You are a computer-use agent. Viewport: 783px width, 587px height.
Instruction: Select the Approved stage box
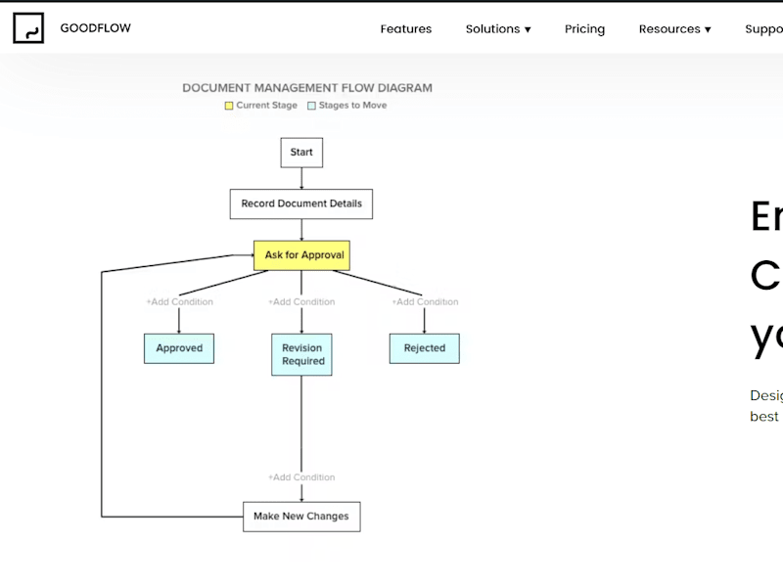coord(179,348)
